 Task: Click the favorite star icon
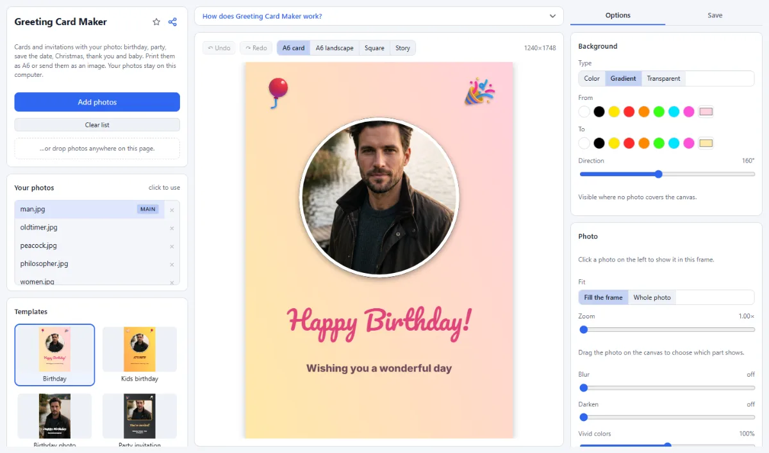coord(156,22)
